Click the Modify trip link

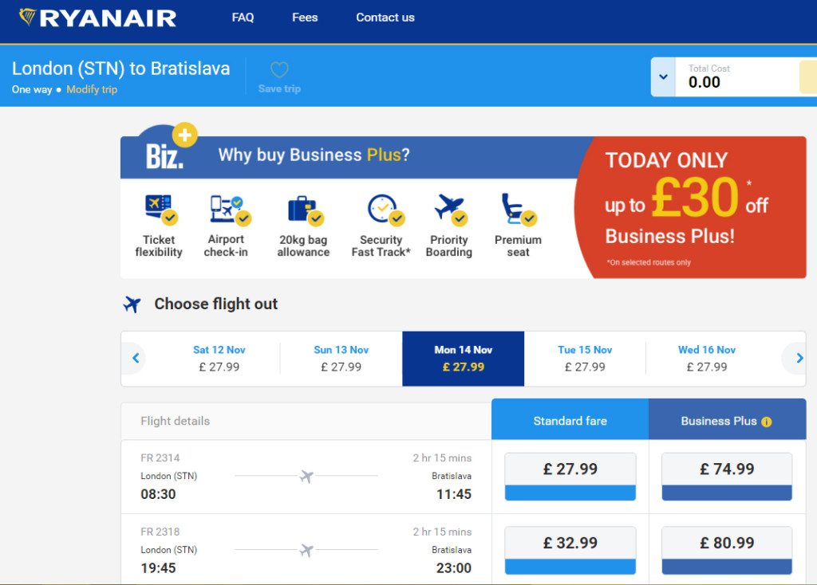click(x=92, y=89)
